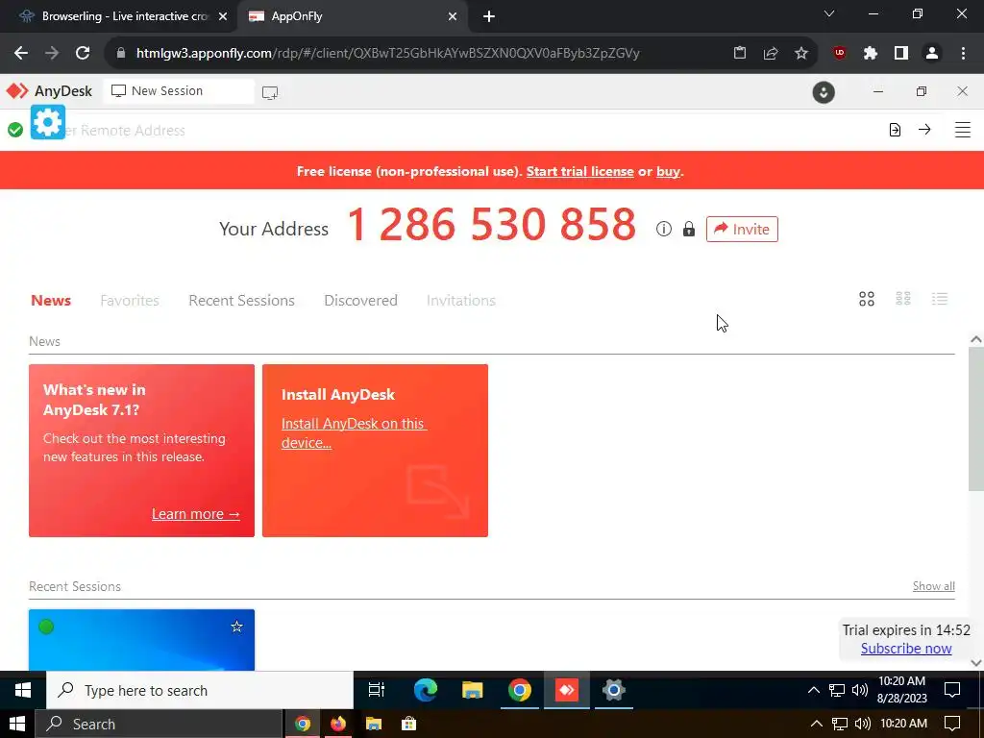Click Install AnyDesk on this device link
The image size is (984, 738).
(x=354, y=433)
